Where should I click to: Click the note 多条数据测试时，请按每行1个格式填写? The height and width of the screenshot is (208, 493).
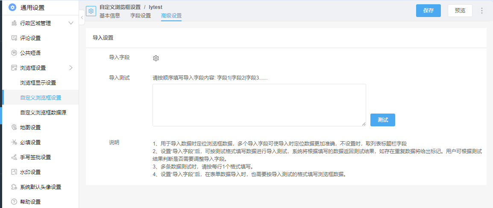[x=203, y=167]
